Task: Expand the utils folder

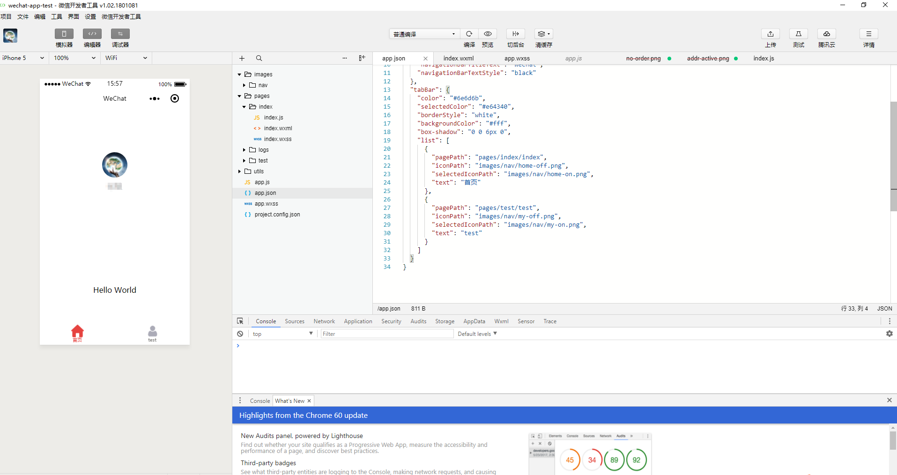Action: (x=239, y=171)
